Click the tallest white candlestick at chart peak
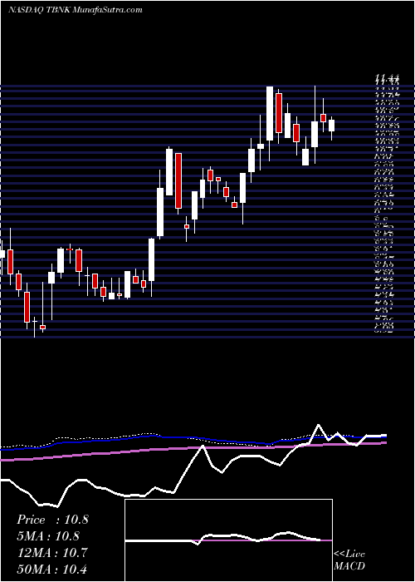415x582 pixels. tap(270, 114)
